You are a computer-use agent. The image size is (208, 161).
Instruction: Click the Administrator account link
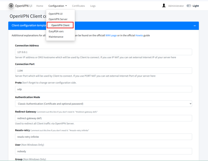(x=176, y=6)
